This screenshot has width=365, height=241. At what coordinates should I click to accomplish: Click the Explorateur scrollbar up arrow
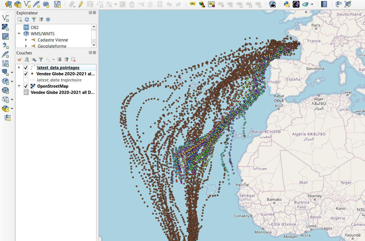94,26
